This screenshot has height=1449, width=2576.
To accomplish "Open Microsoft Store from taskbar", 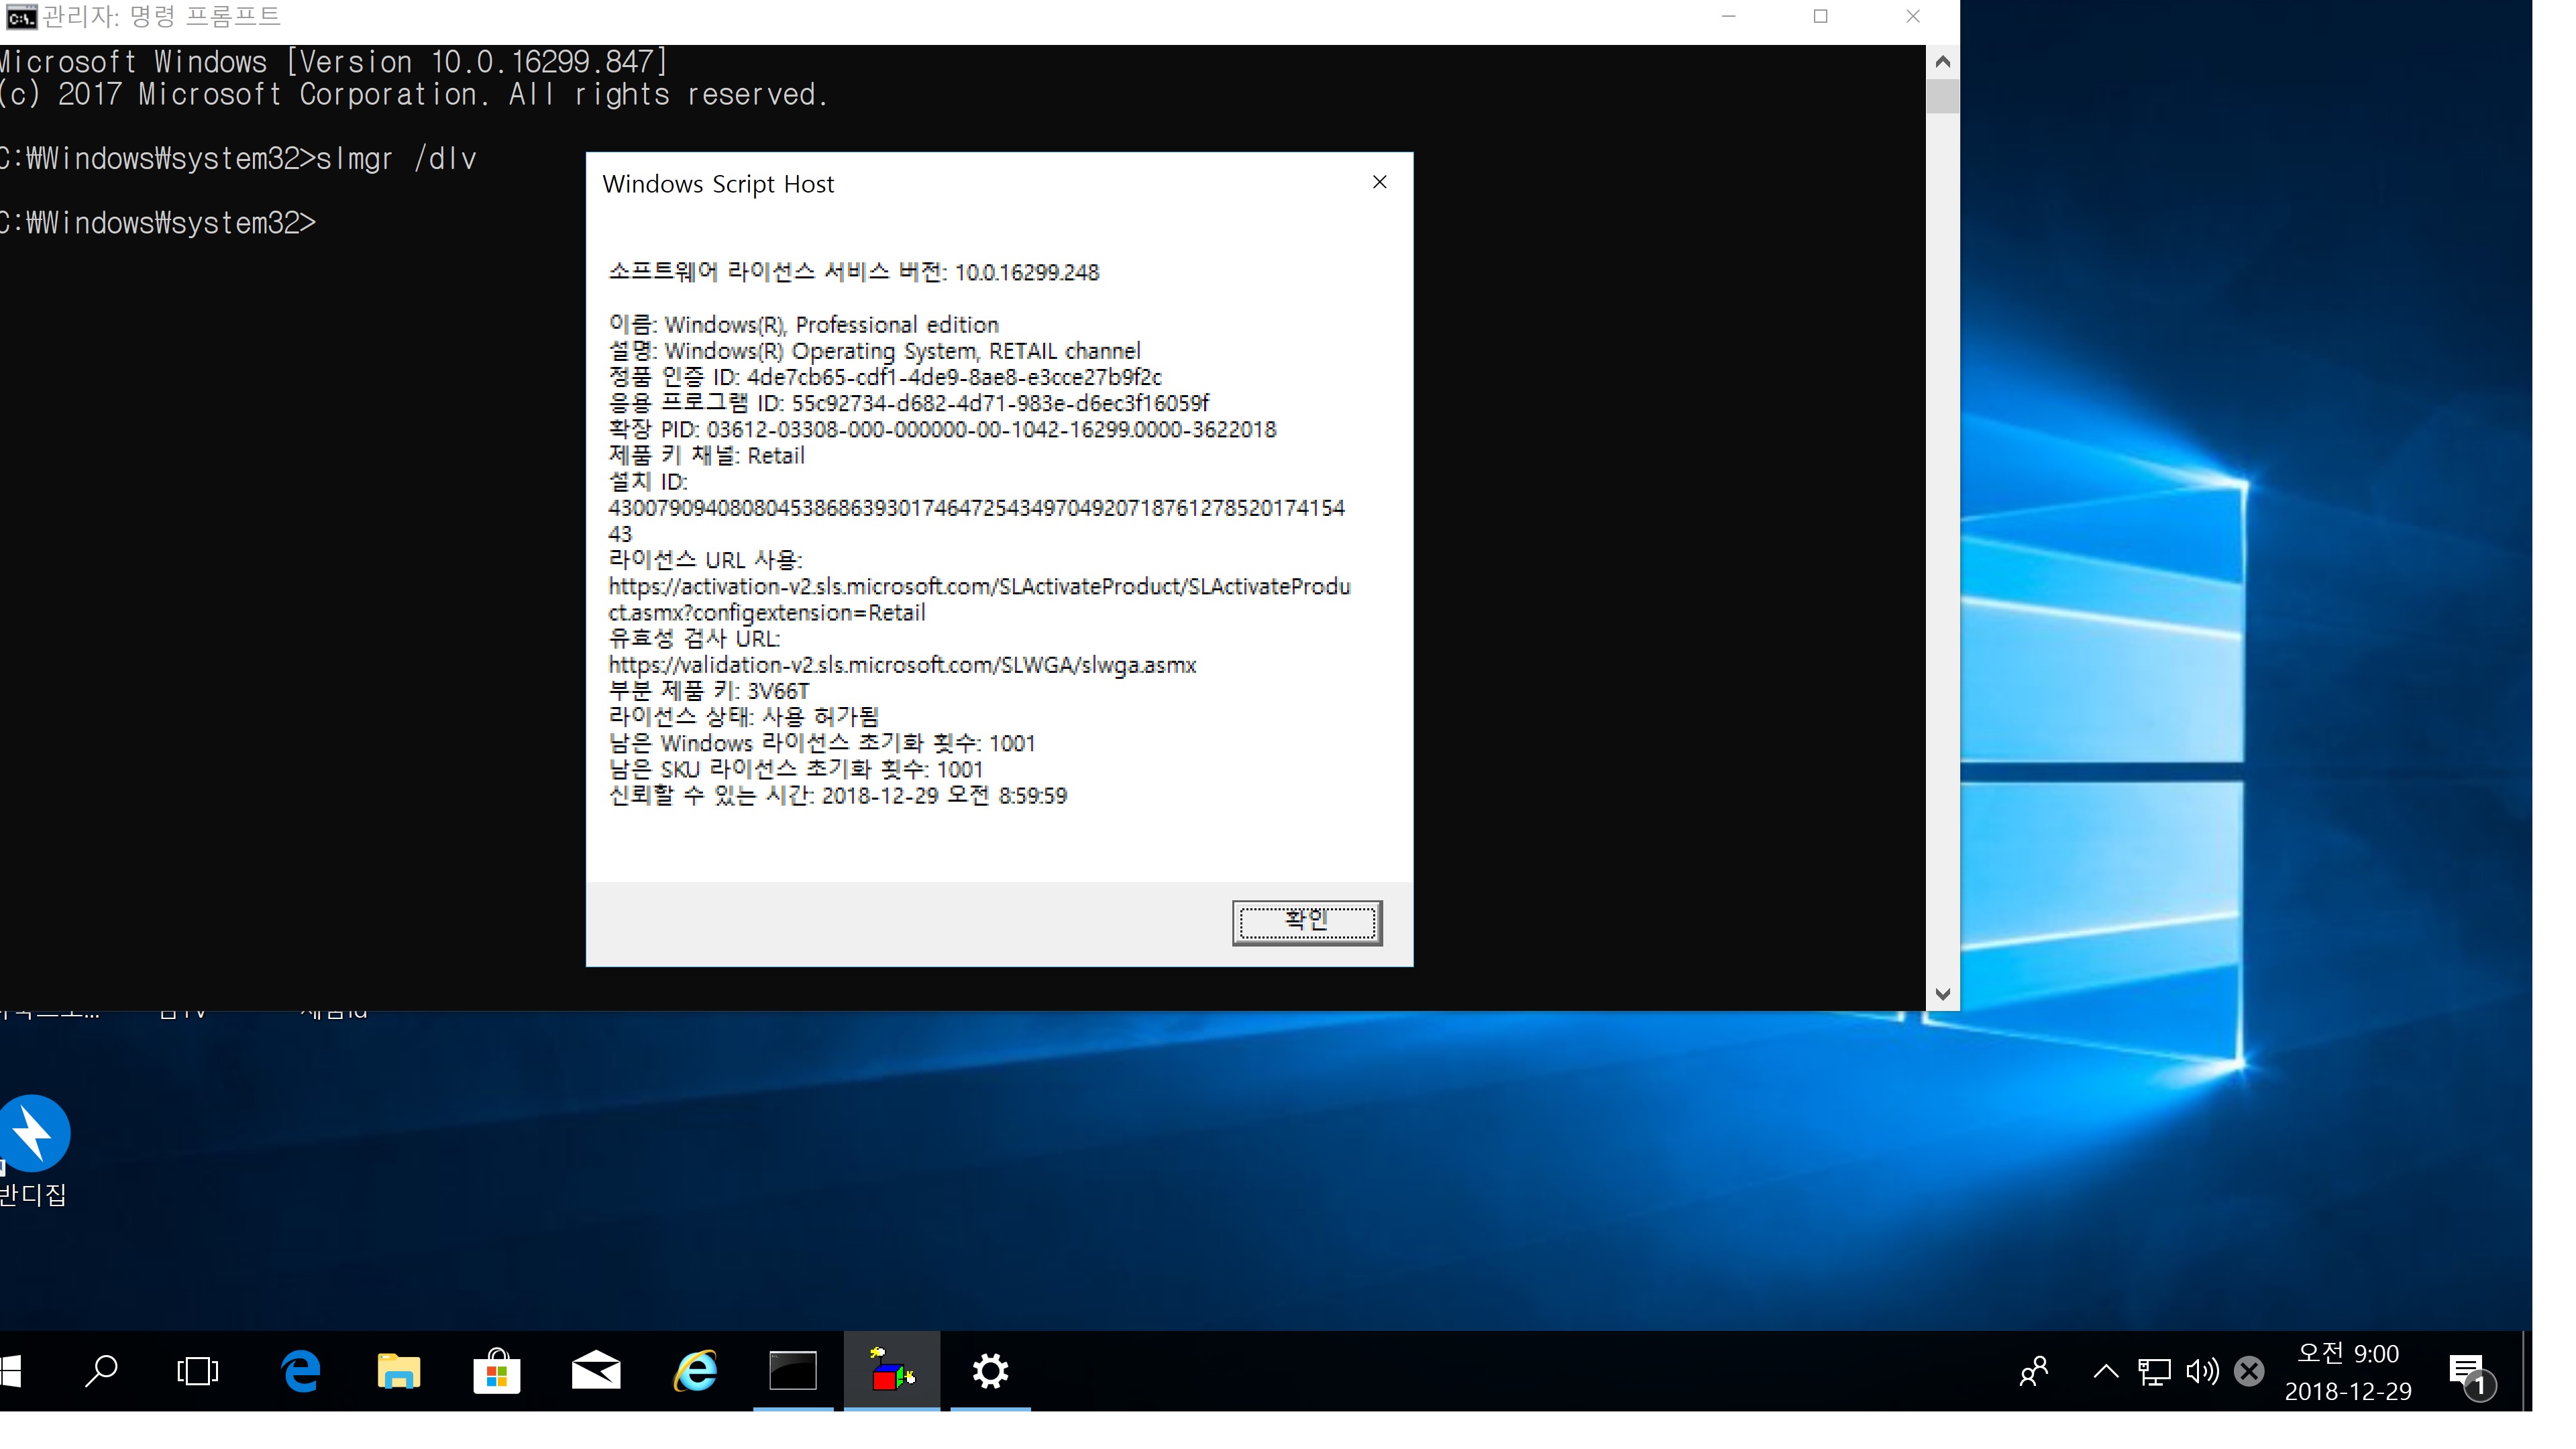I will [x=496, y=1370].
